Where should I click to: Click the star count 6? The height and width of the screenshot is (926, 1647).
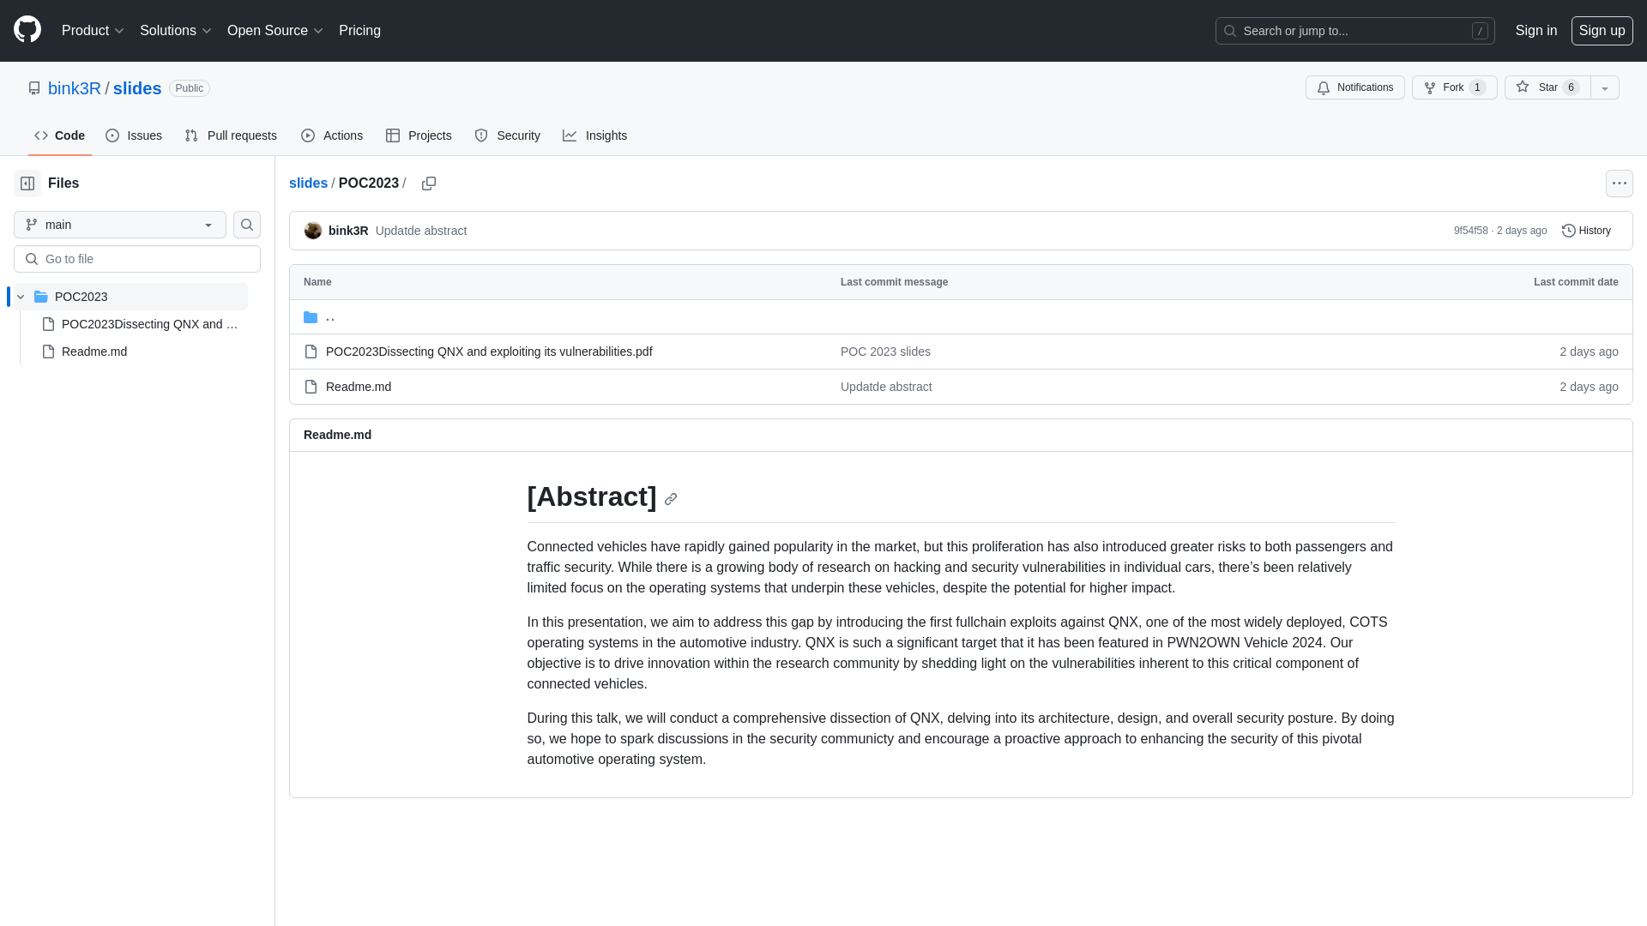click(1571, 87)
